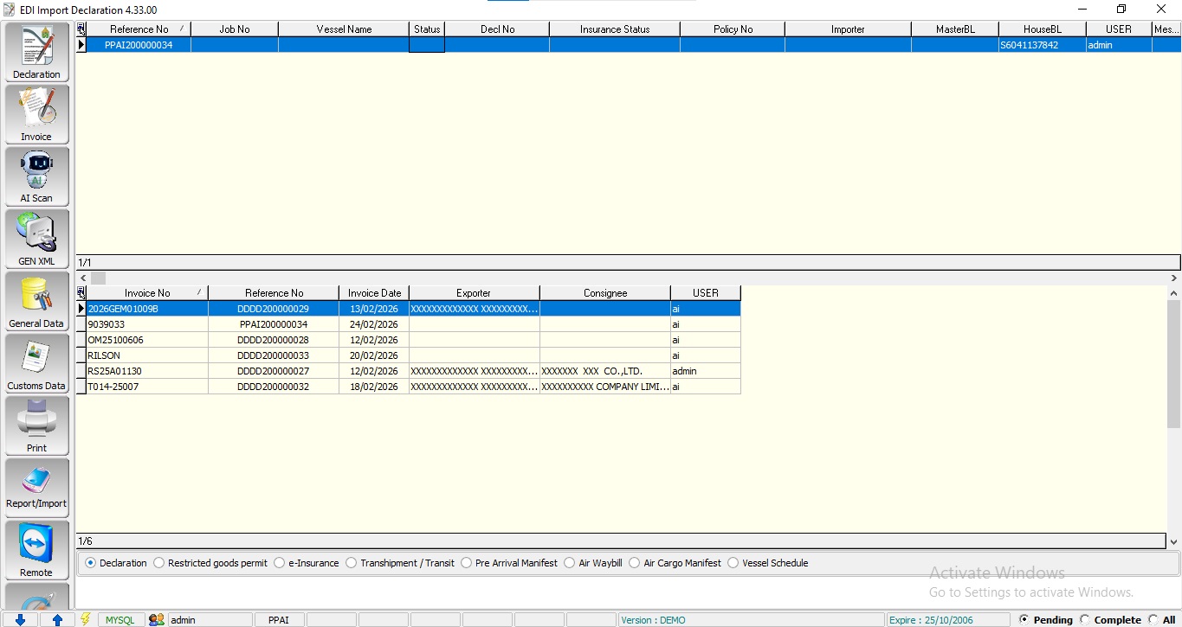Viewport: 1182px width, 627px height.
Task: Open the Invoice module icon
Action: tap(36, 114)
